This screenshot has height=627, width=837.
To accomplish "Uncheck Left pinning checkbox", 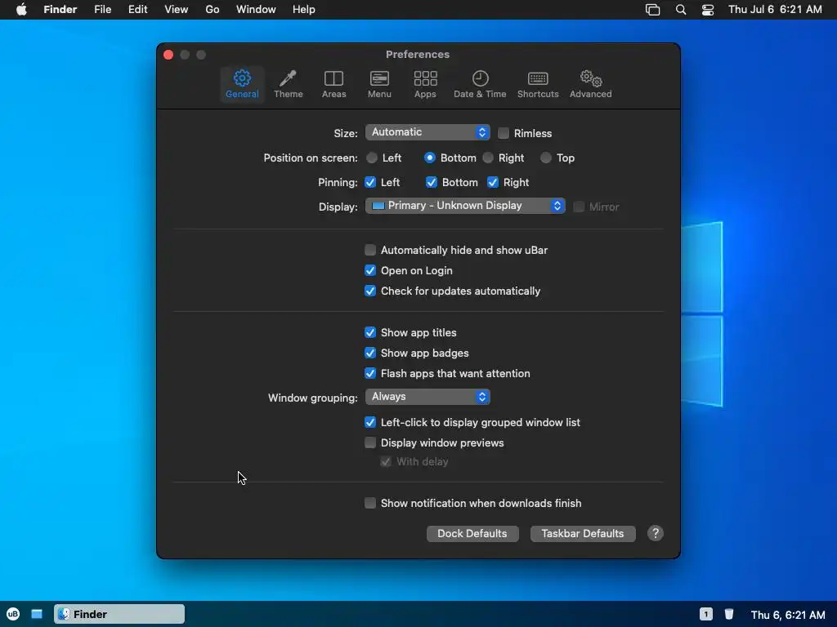I will pos(370,182).
